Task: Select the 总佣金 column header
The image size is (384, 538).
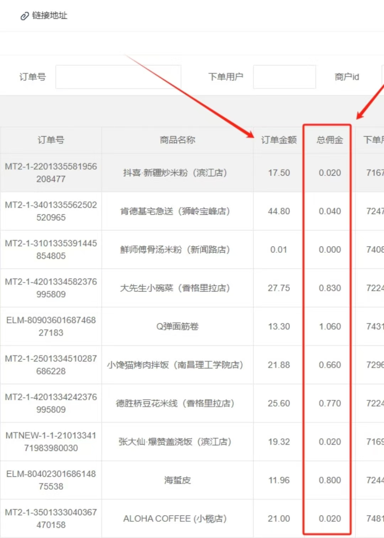Action: click(x=330, y=140)
